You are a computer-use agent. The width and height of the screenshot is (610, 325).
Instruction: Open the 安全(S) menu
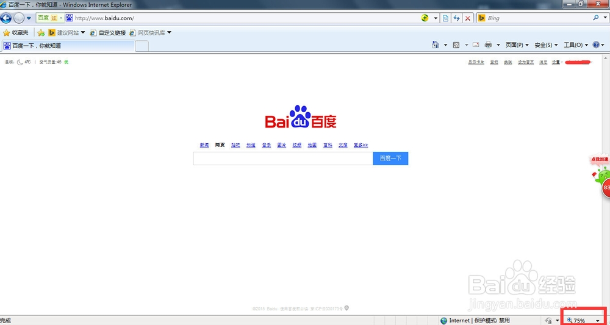coord(546,45)
